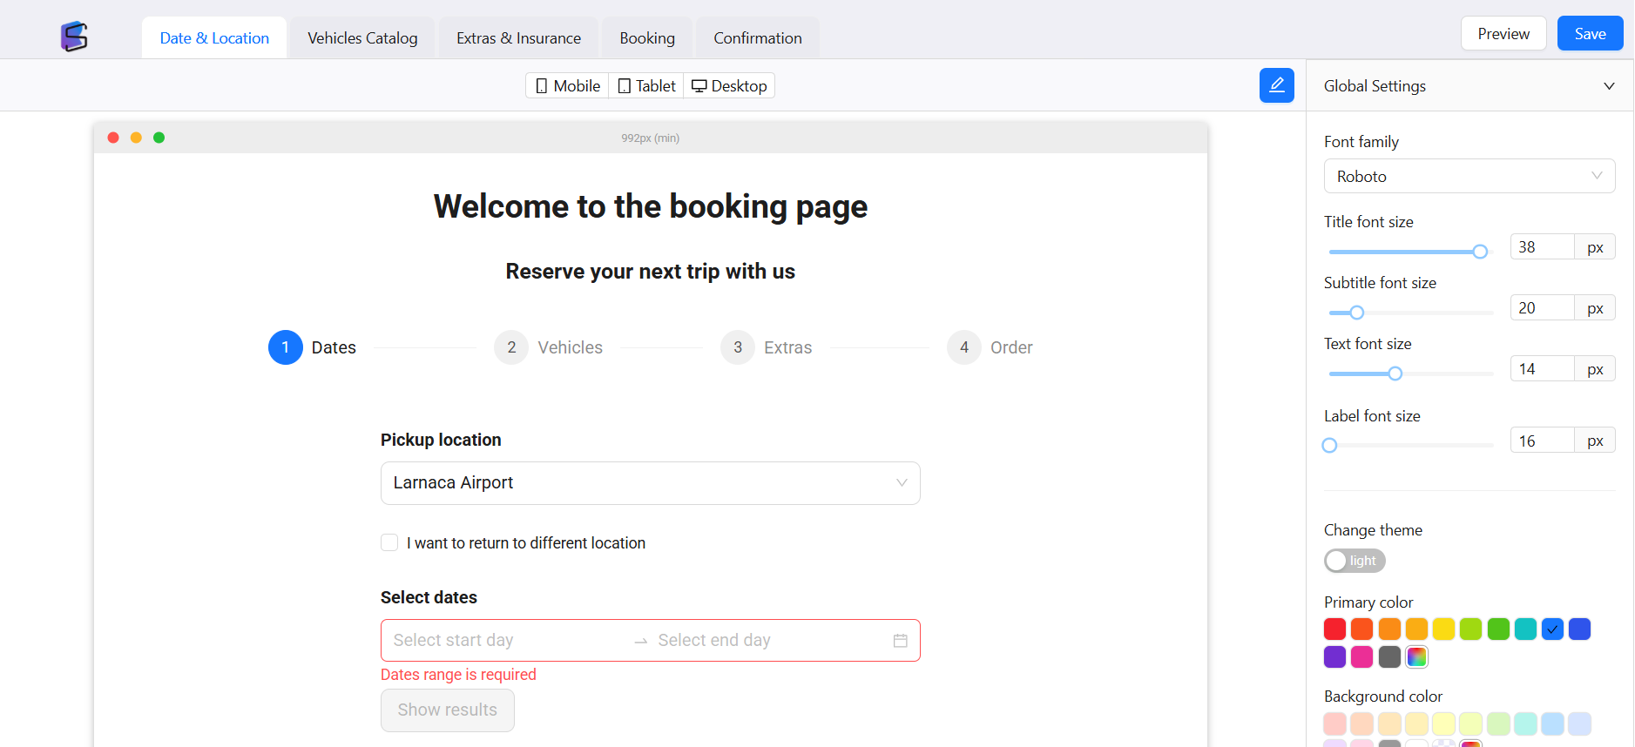Switch to Tablet device preview

646,85
